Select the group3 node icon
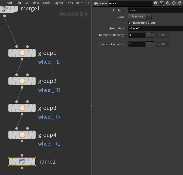Viewport: 183px width, 175px height. click(x=22, y=108)
